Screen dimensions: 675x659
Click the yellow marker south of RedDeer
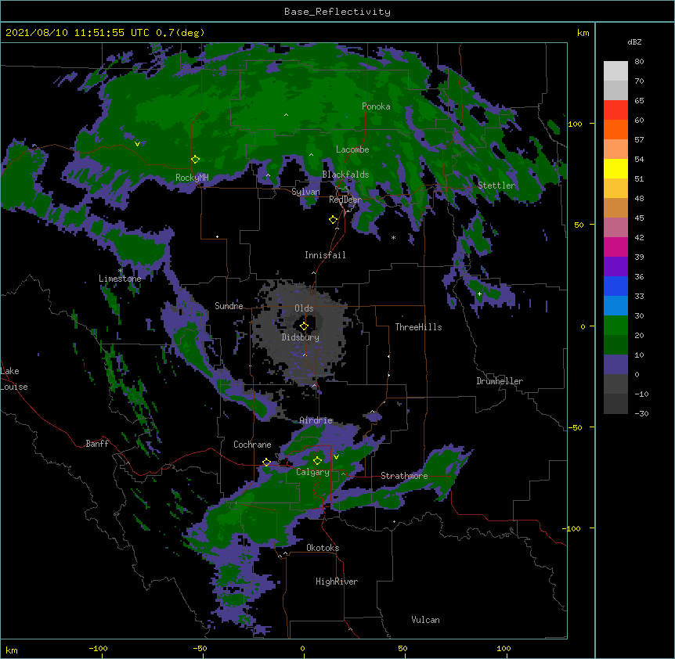[334, 220]
